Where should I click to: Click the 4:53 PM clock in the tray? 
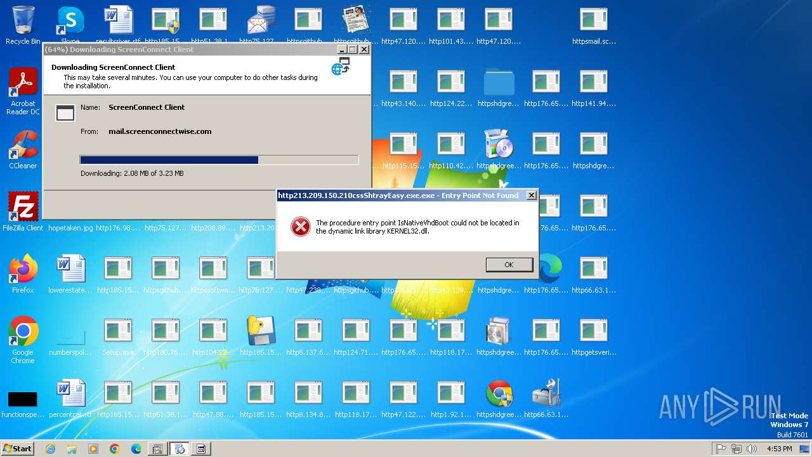tap(779, 449)
